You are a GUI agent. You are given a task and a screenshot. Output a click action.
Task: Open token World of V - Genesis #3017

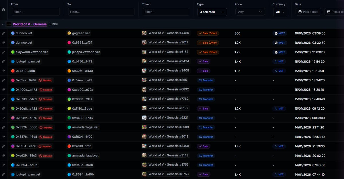coord(168,42)
